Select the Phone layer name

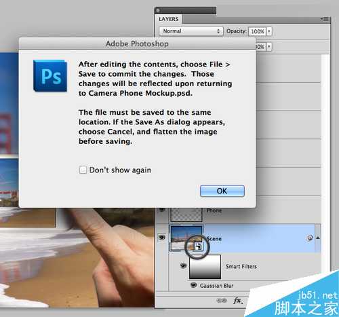tap(214, 210)
